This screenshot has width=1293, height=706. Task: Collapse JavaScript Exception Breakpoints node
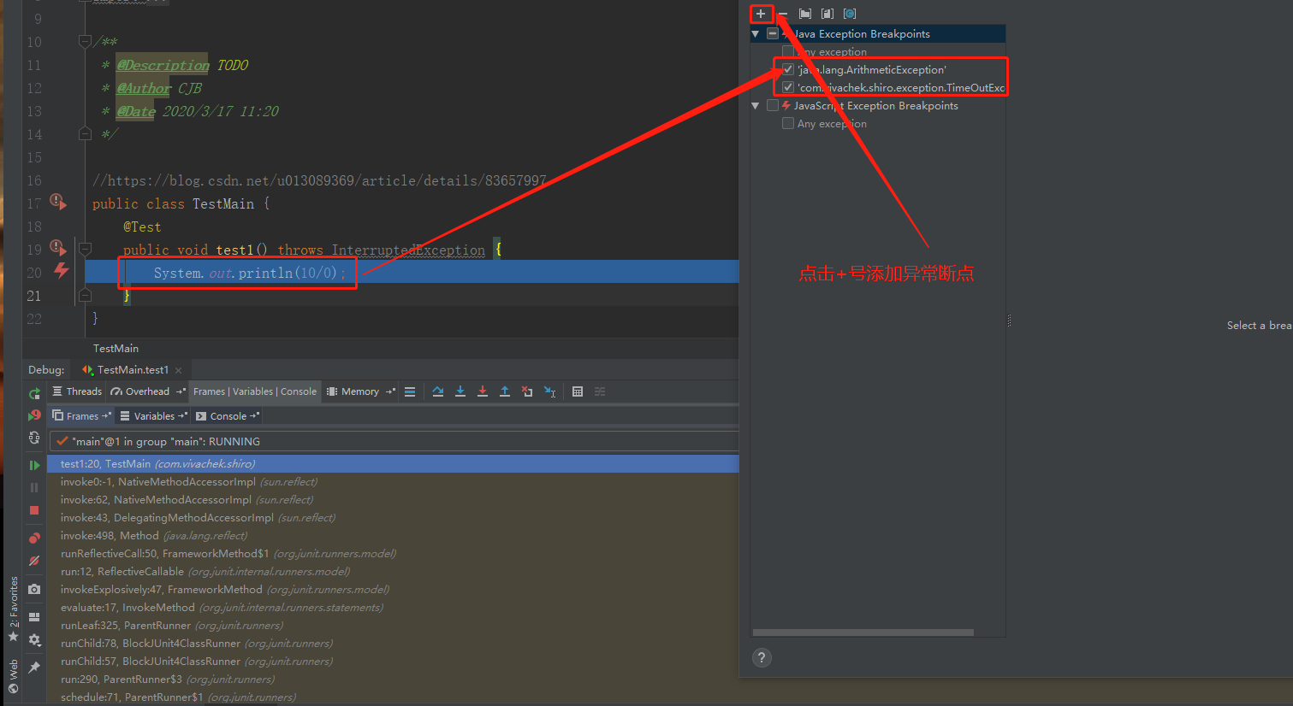coord(756,106)
